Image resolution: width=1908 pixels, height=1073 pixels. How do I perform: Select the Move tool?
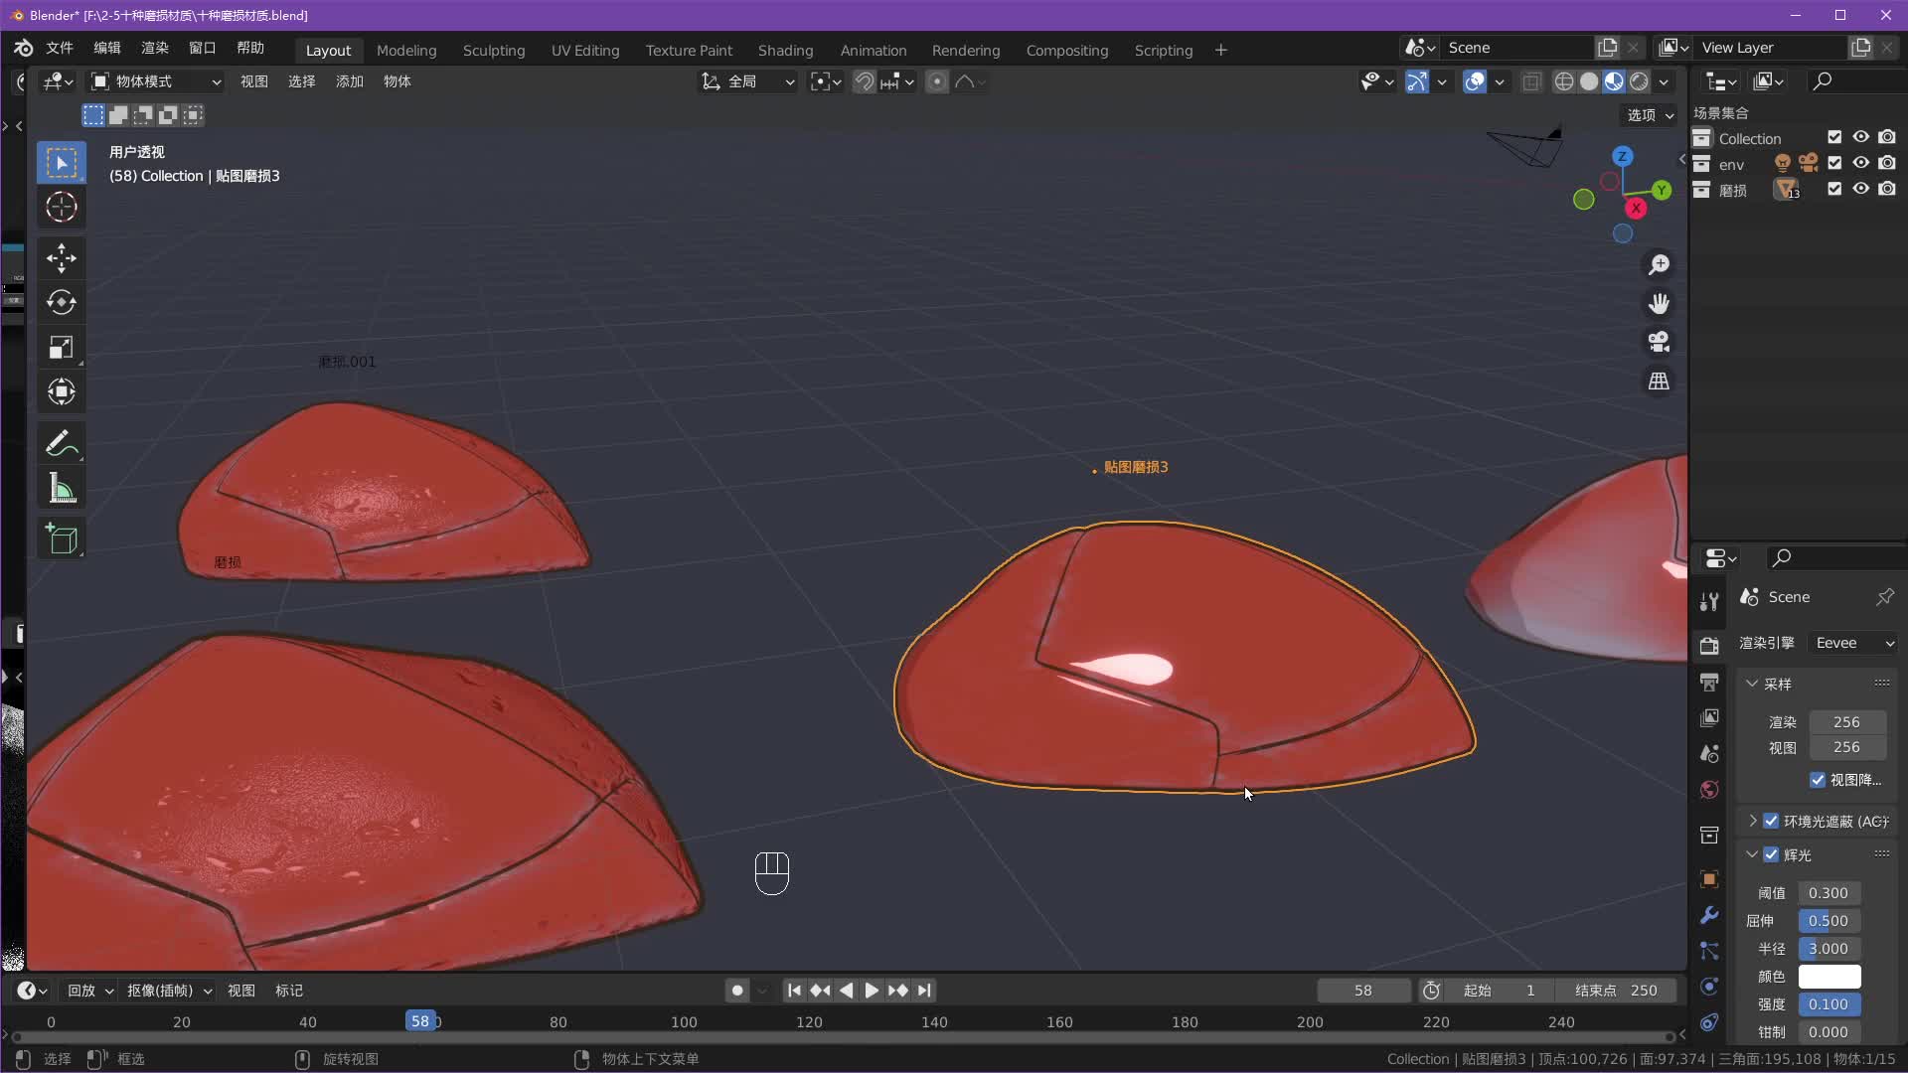coord(62,258)
